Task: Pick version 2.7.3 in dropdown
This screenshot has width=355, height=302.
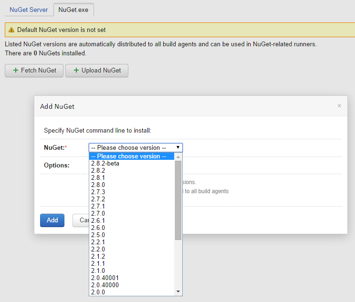Action: (x=132, y=192)
